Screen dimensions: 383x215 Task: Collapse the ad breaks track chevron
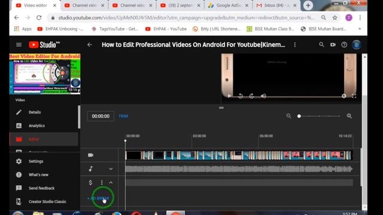(111, 183)
